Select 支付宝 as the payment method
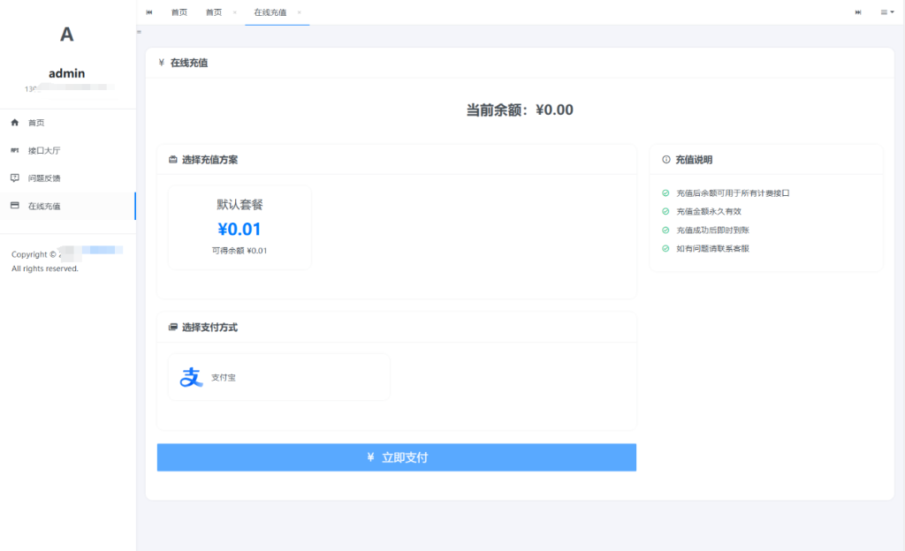This screenshot has height=551, width=905. tap(278, 377)
